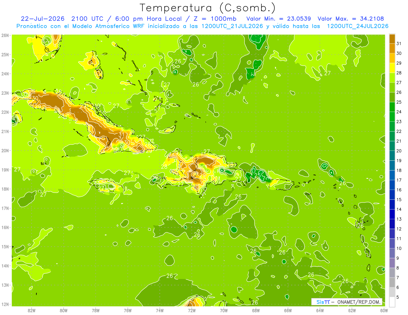408x315 pixels.
Task: Click the "72W" longitude axis label
Action: pos(191,310)
